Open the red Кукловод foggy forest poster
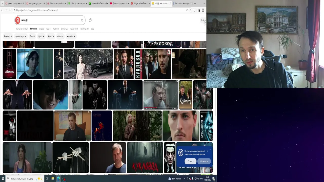Viewport: 324px width, 182px height. [x=145, y=157]
